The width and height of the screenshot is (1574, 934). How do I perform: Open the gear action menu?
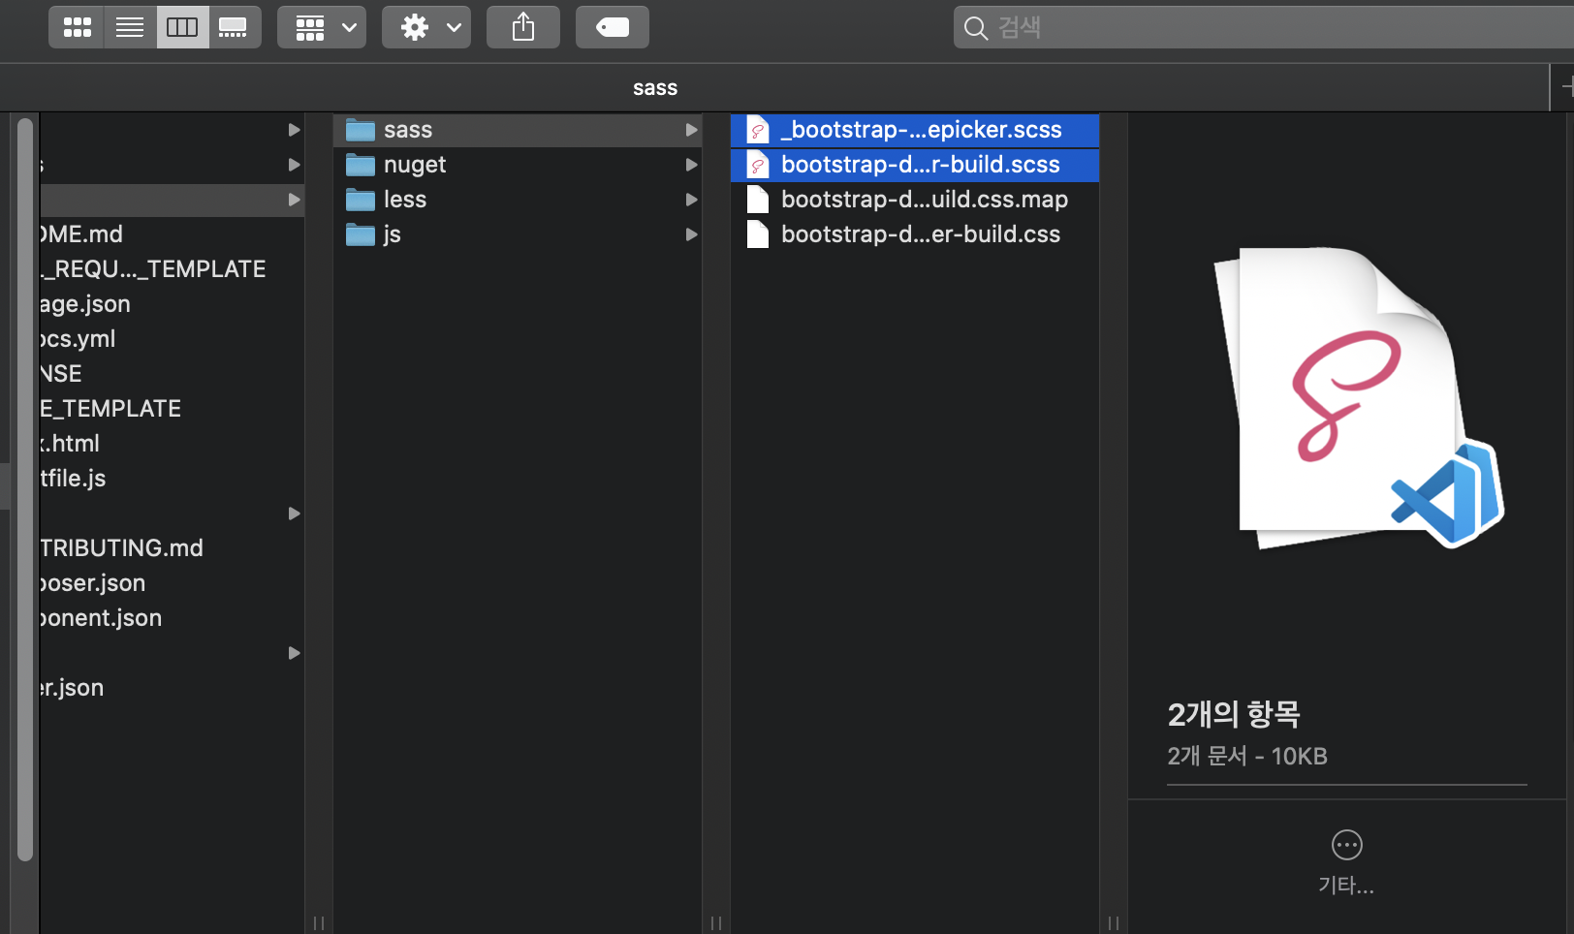(426, 27)
